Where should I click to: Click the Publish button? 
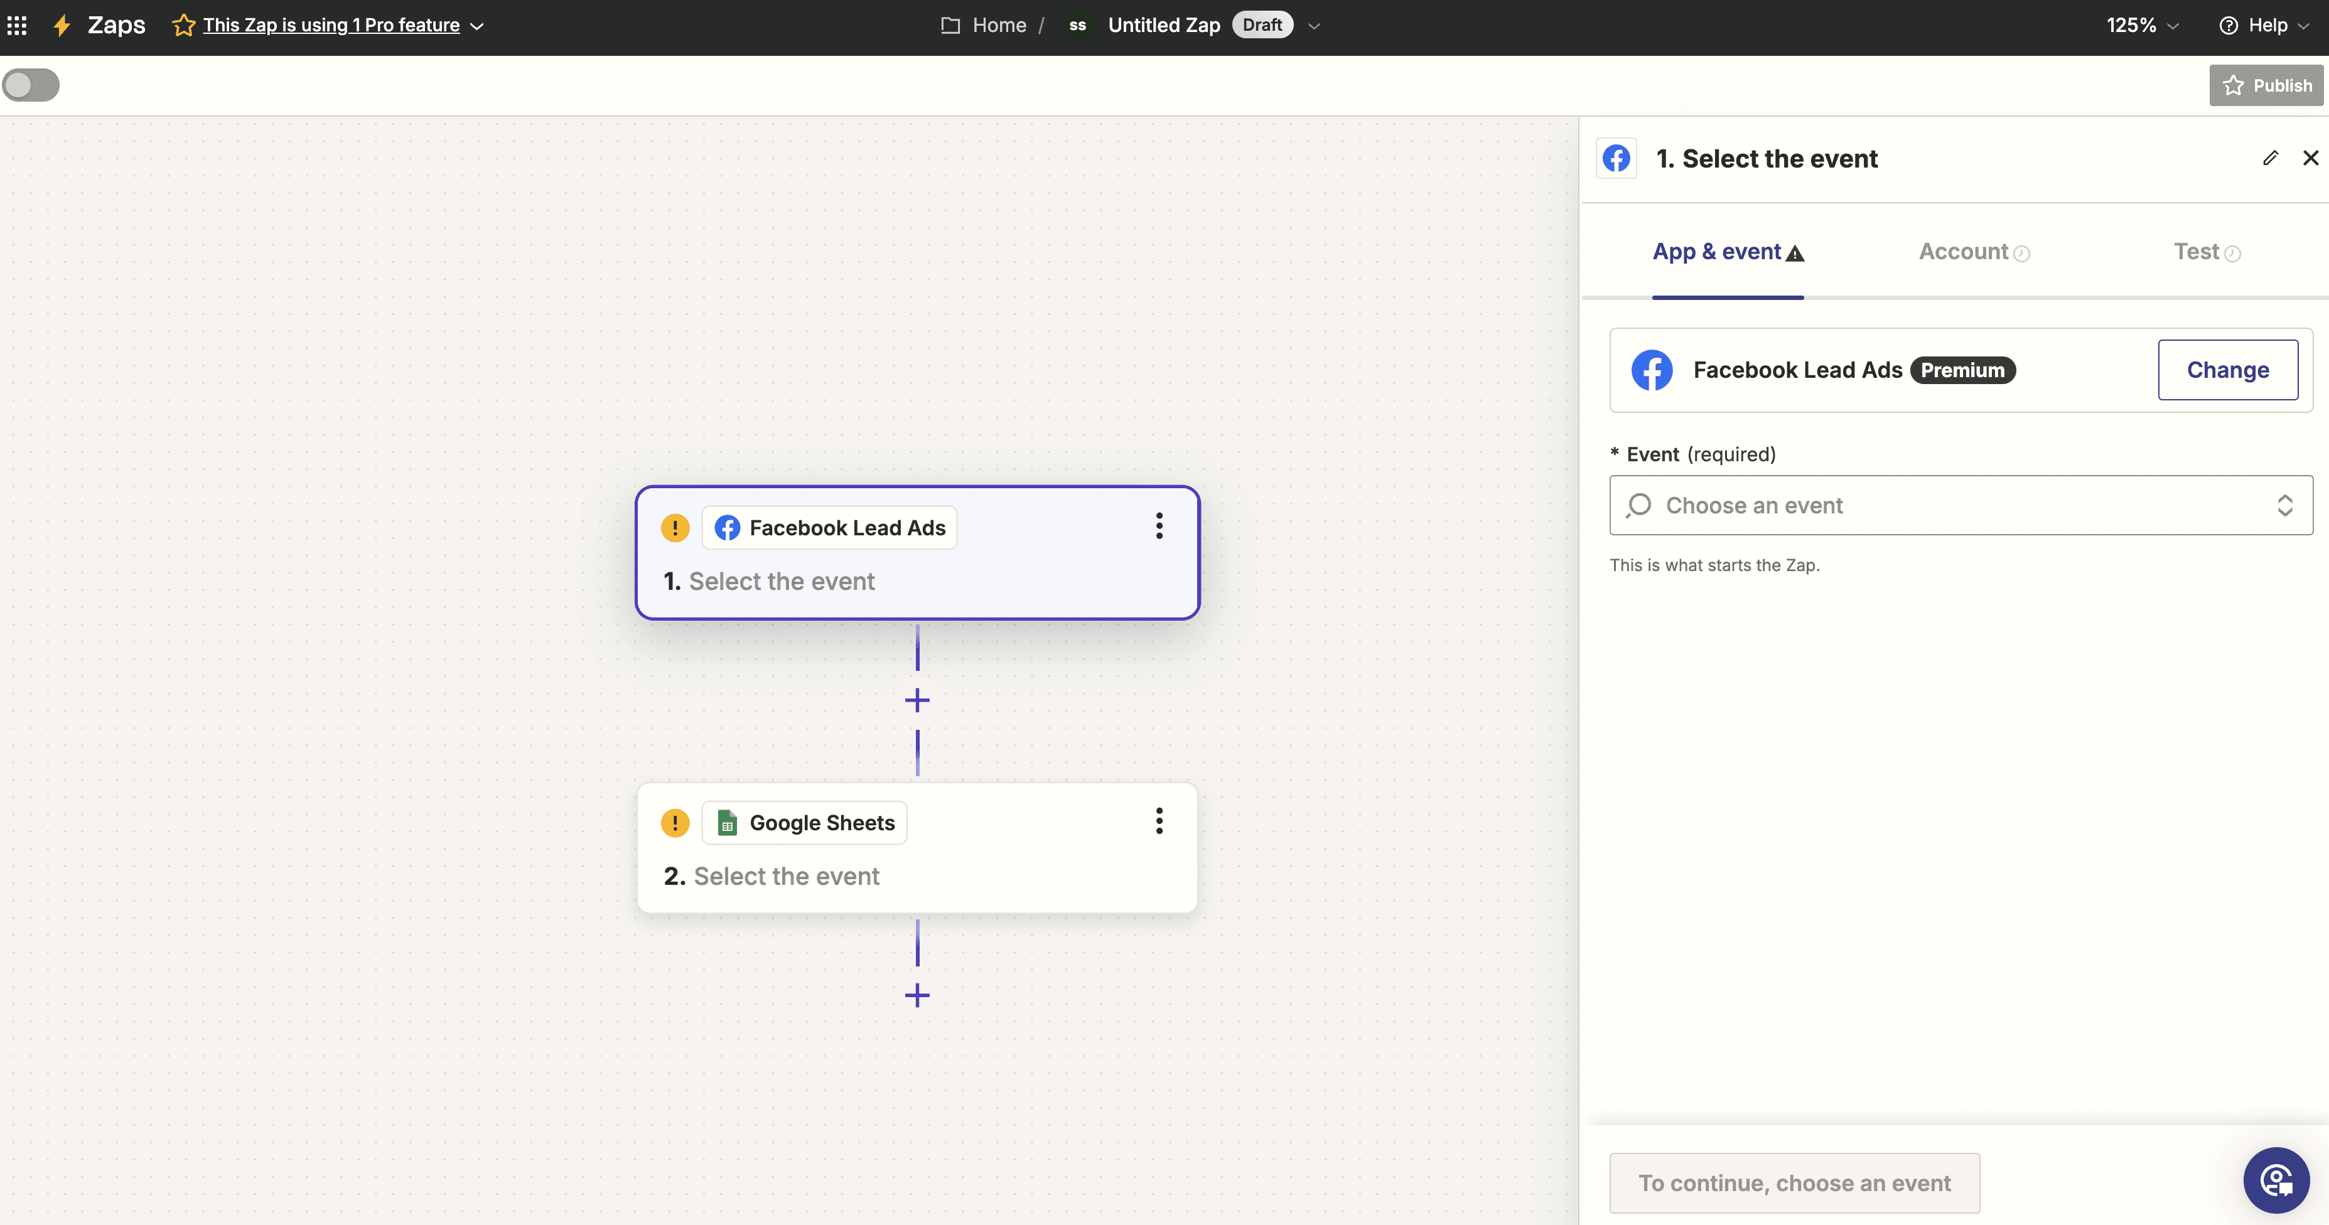(x=2267, y=85)
